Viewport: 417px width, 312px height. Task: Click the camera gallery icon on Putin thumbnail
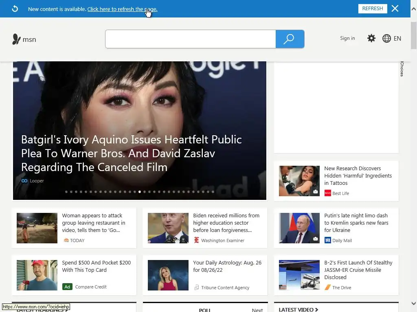[315, 239]
